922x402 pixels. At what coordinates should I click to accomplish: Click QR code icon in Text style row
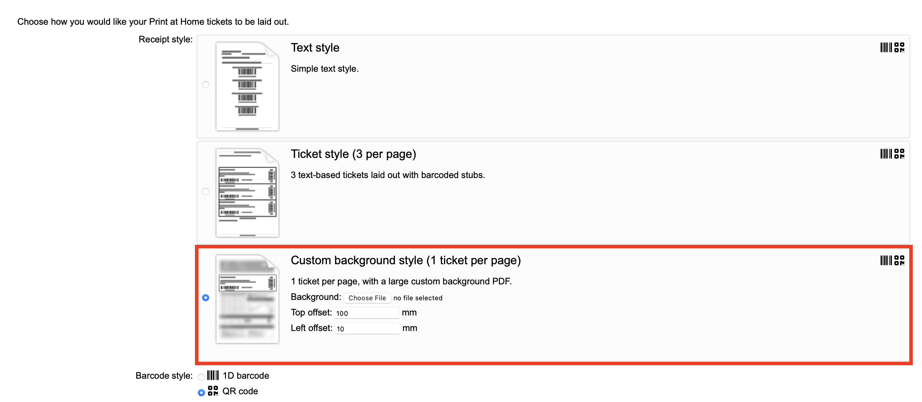pyautogui.click(x=899, y=48)
